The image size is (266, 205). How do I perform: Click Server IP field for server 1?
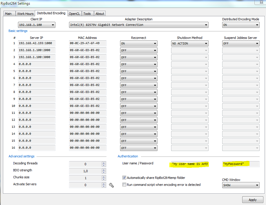pos(37,43)
